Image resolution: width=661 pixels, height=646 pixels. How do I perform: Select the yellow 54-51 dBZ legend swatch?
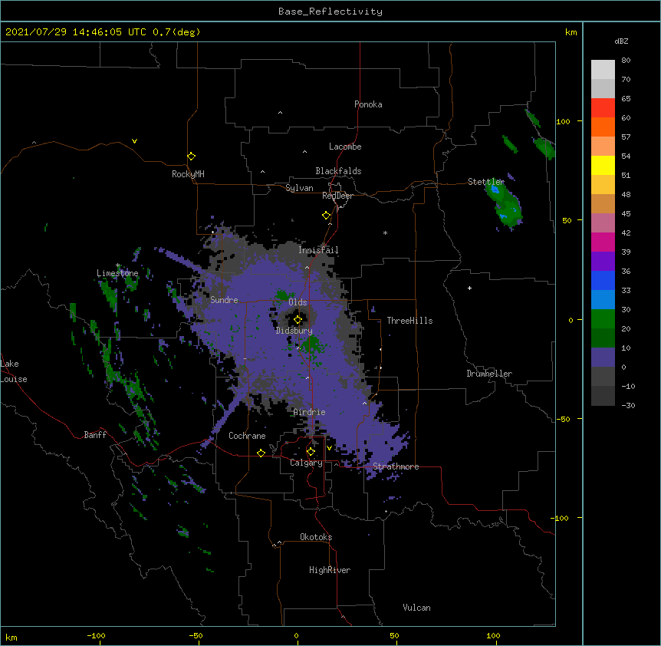click(x=603, y=165)
